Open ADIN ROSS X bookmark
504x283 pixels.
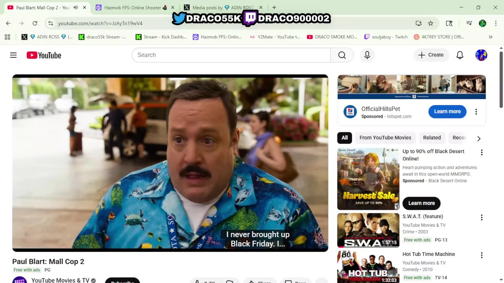click(47, 37)
